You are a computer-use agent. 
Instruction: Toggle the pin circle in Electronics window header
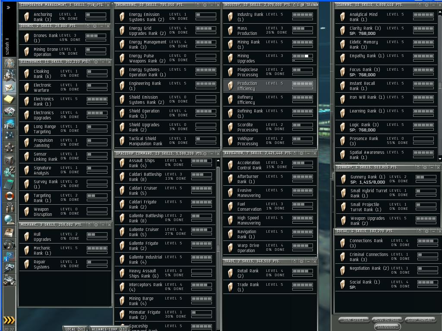click(x=96, y=62)
